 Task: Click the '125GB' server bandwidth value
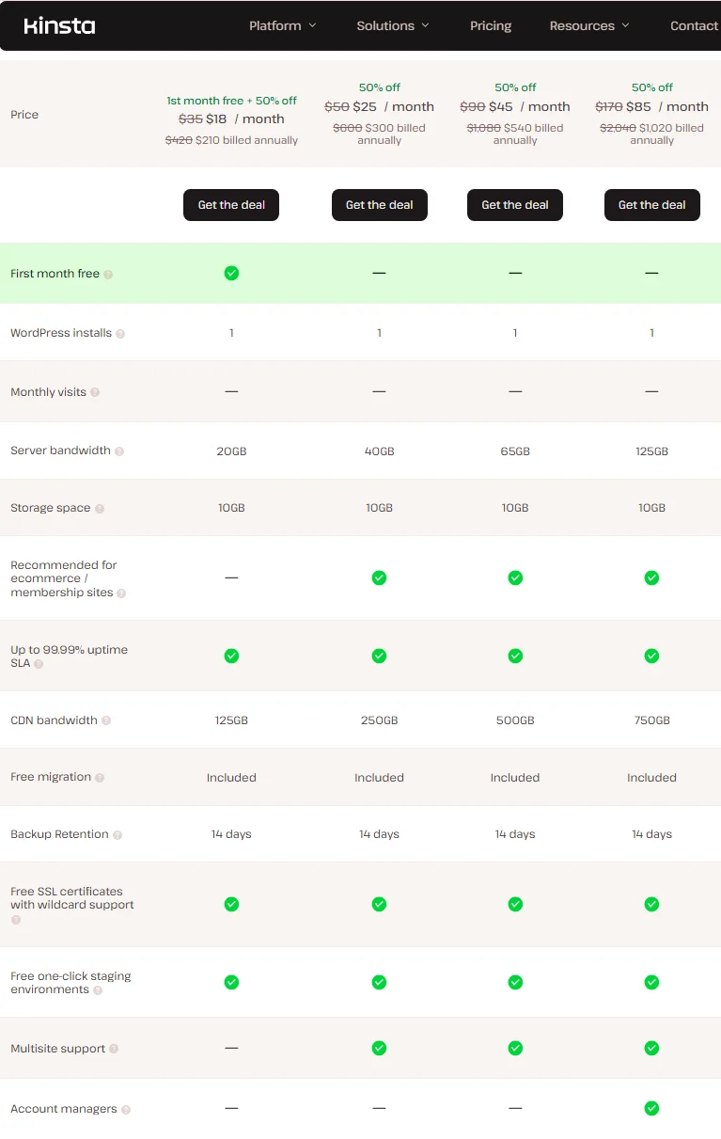tap(651, 451)
